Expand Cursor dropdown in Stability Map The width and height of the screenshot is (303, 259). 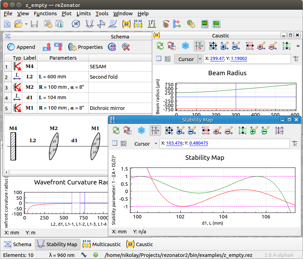[156, 144]
